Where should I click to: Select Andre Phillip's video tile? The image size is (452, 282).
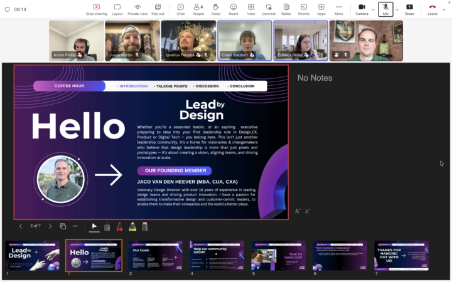tap(77, 41)
